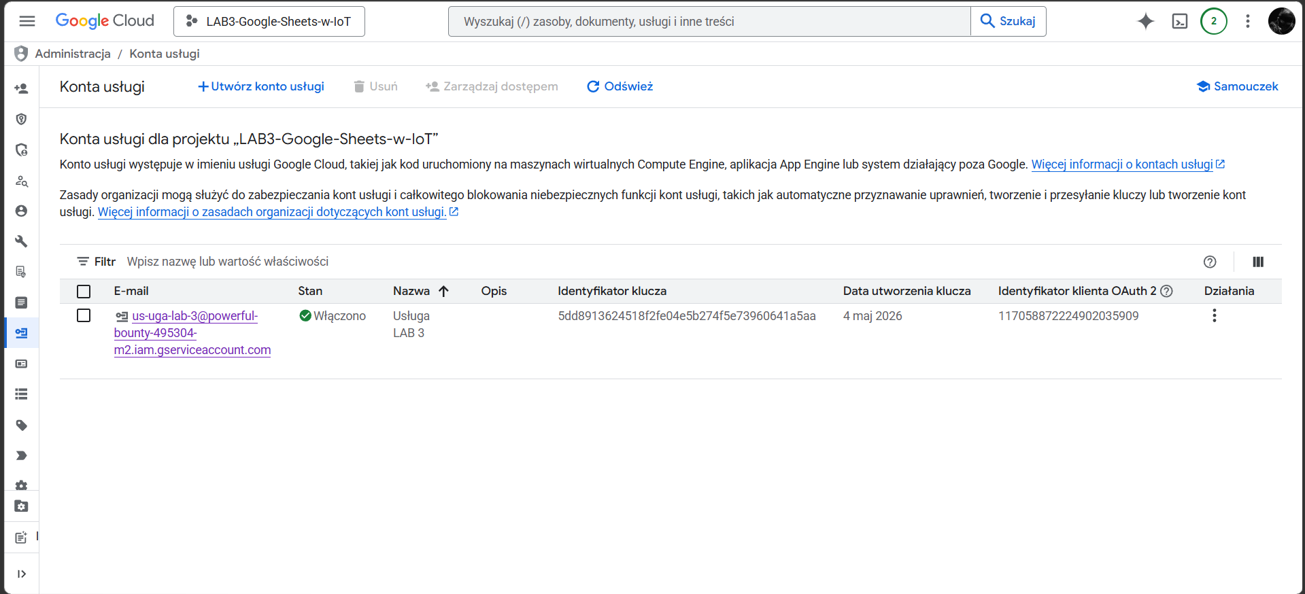Open the three-dot settings menu in header

point(1248,21)
